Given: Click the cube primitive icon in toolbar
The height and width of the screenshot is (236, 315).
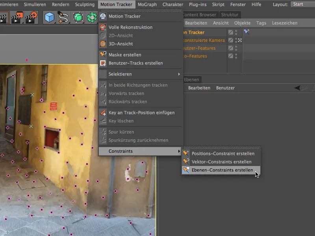Looking at the screenshot, I should point(49,18).
